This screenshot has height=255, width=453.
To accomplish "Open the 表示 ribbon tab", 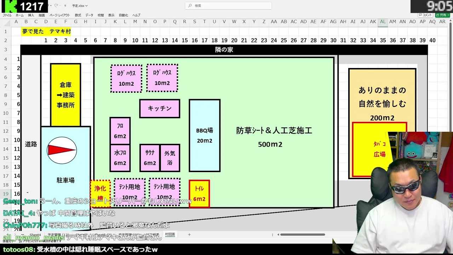I will (111, 15).
